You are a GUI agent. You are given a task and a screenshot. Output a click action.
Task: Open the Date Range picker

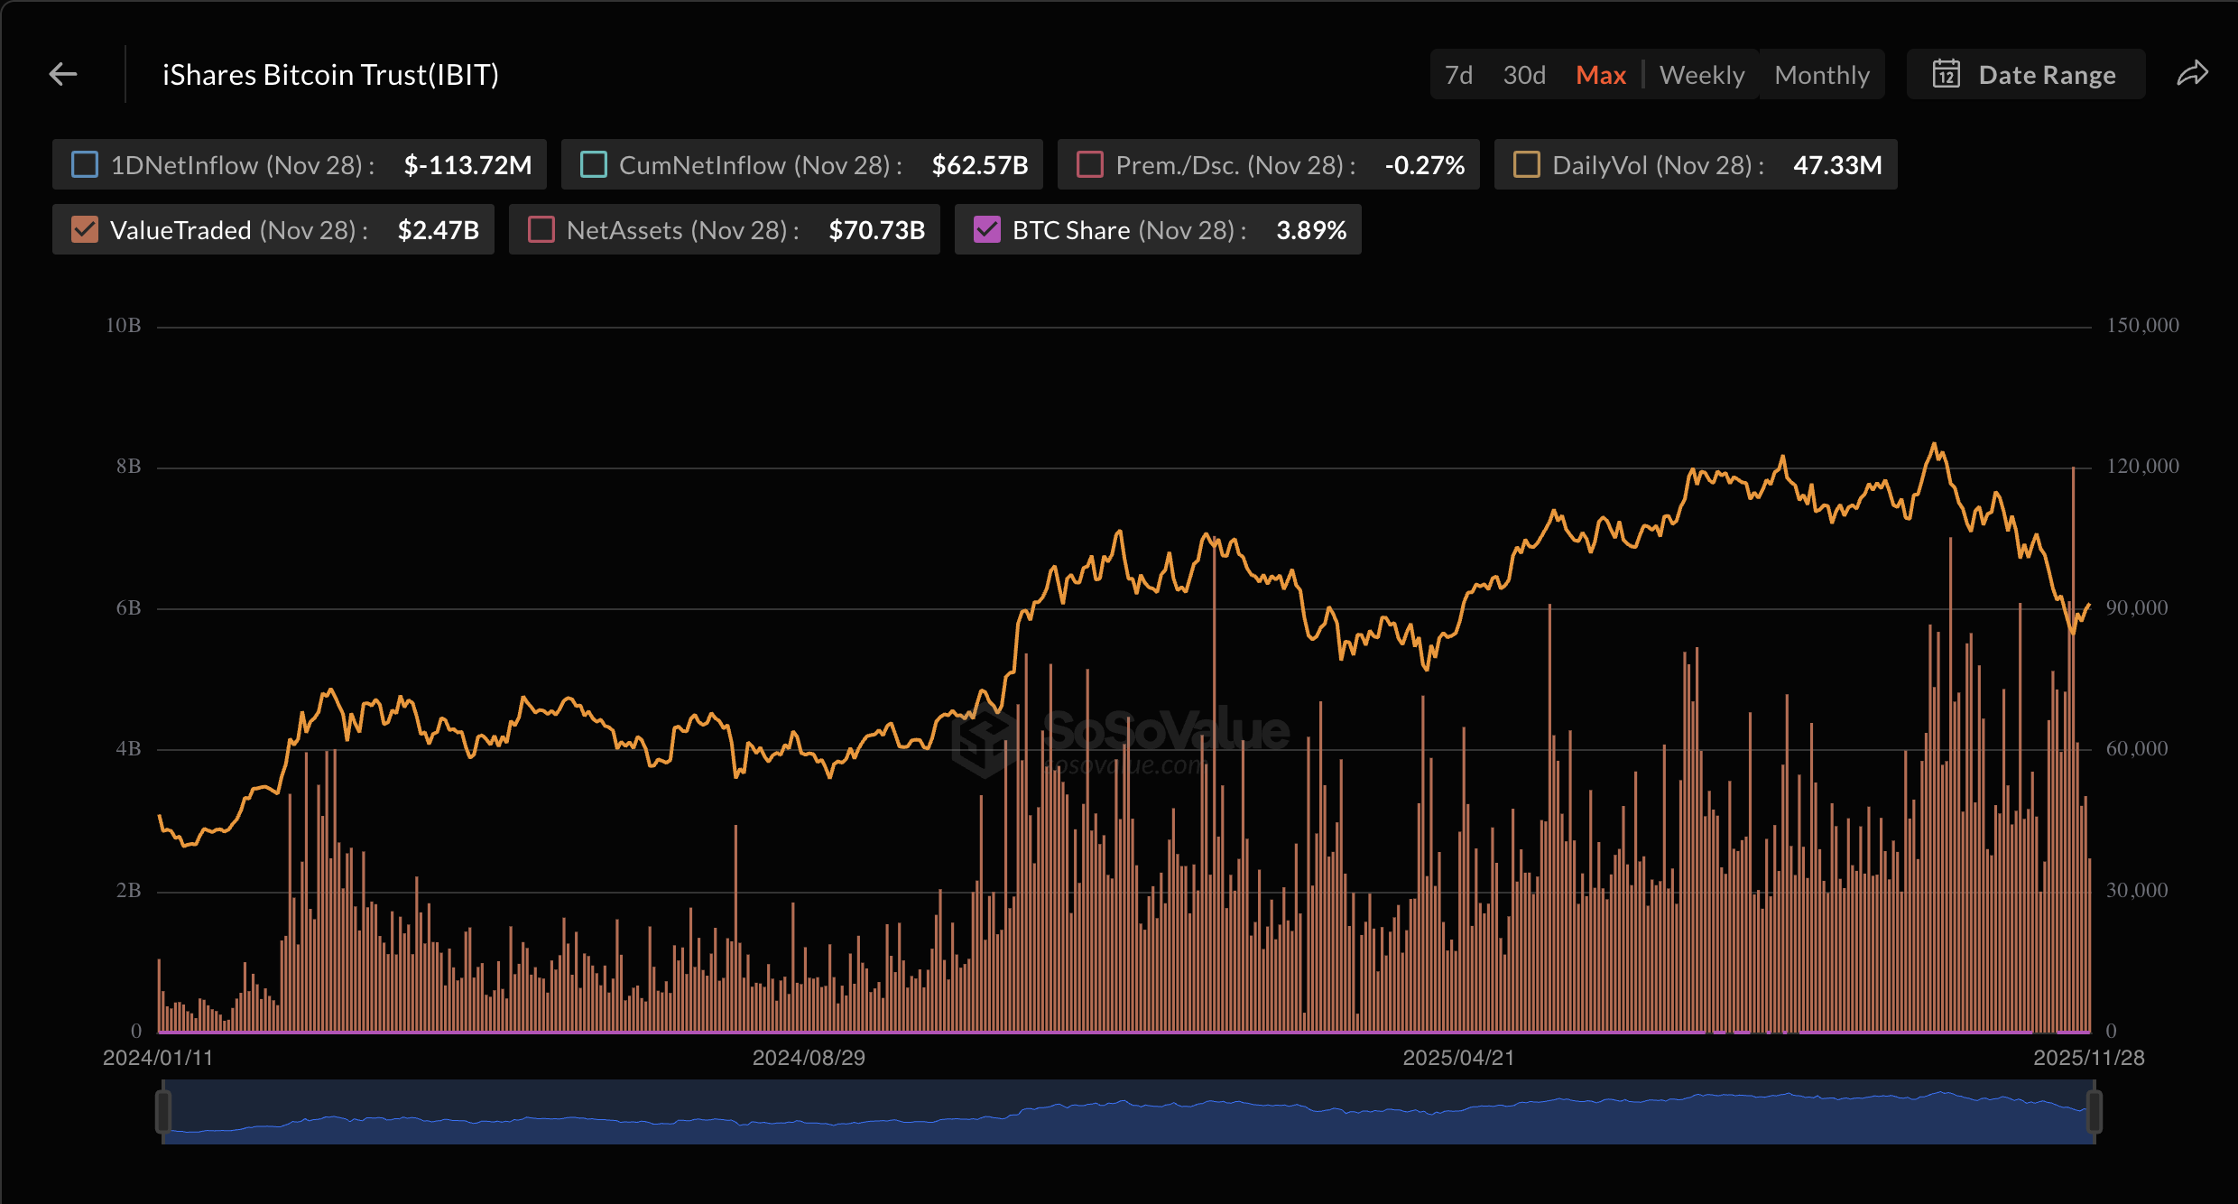pos(2046,75)
